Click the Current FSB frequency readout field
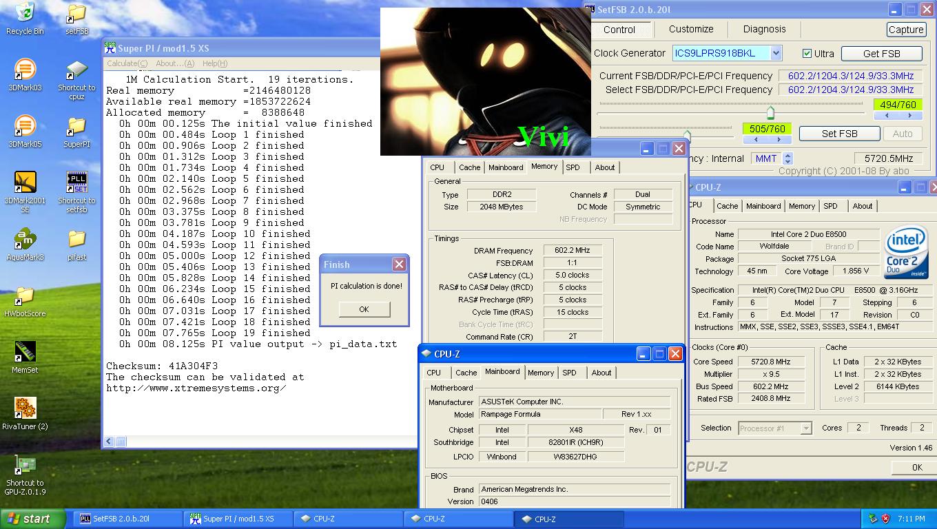Viewport: 937px width, 529px height. [x=850, y=76]
